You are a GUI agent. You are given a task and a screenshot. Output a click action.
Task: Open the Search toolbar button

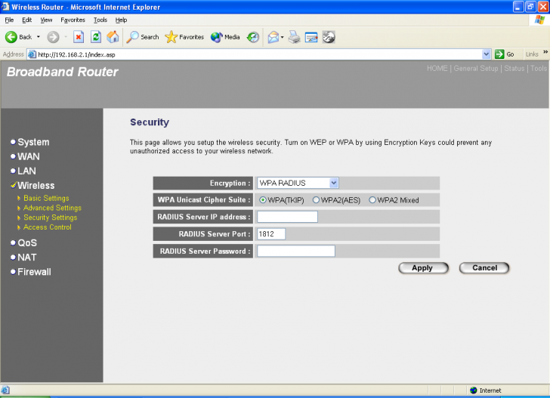coord(143,36)
